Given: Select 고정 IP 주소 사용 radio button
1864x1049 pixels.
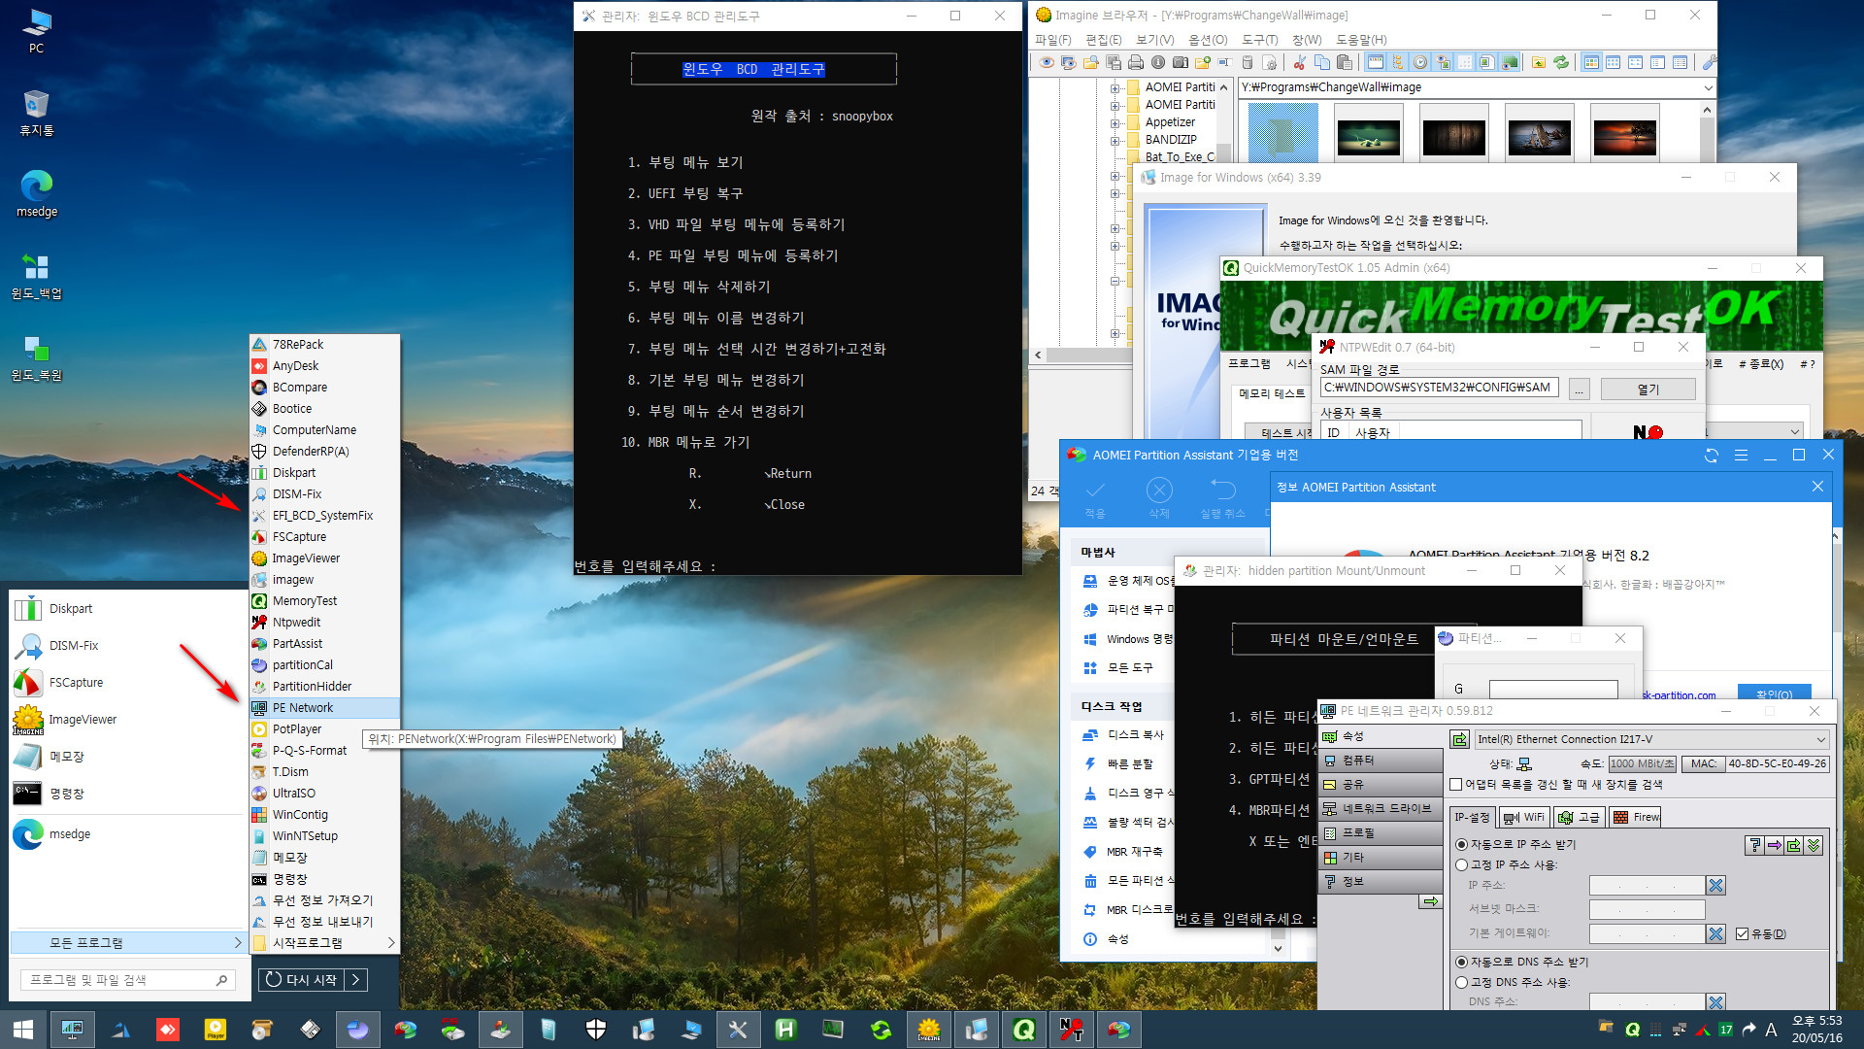Looking at the screenshot, I should (x=1461, y=864).
